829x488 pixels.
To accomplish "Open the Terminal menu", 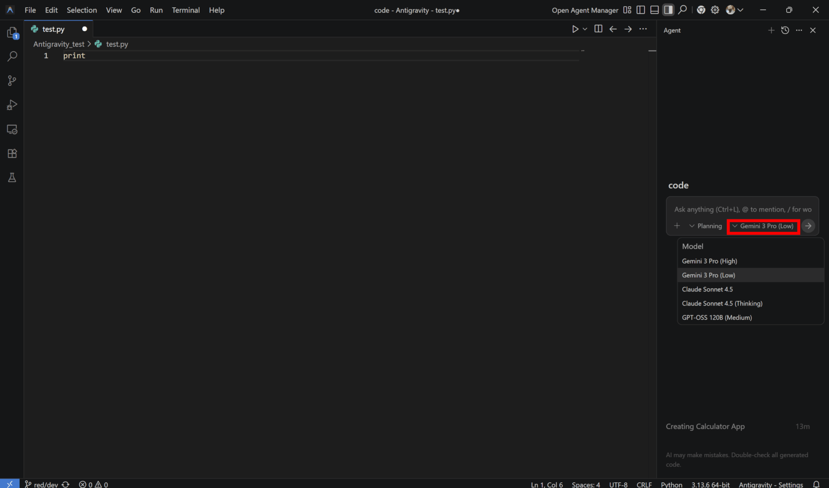I will pos(185,10).
